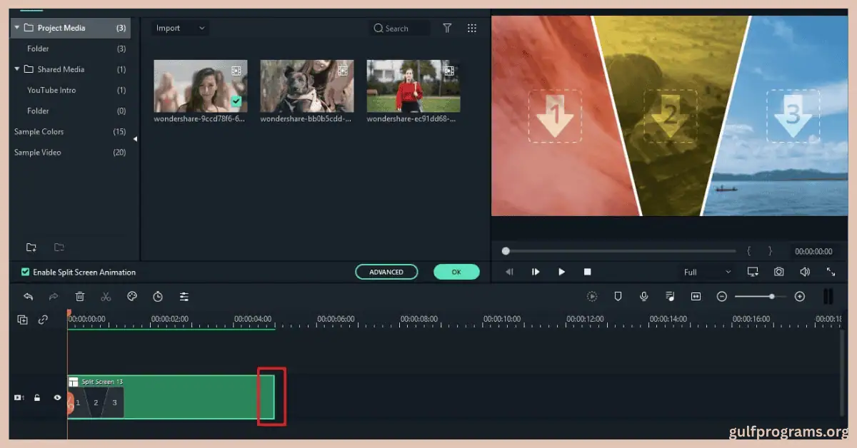
Task: Click the Undo arrow icon
Action: [x=28, y=296]
